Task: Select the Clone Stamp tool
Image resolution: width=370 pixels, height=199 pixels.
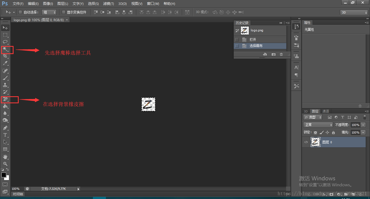Action: click(5, 85)
